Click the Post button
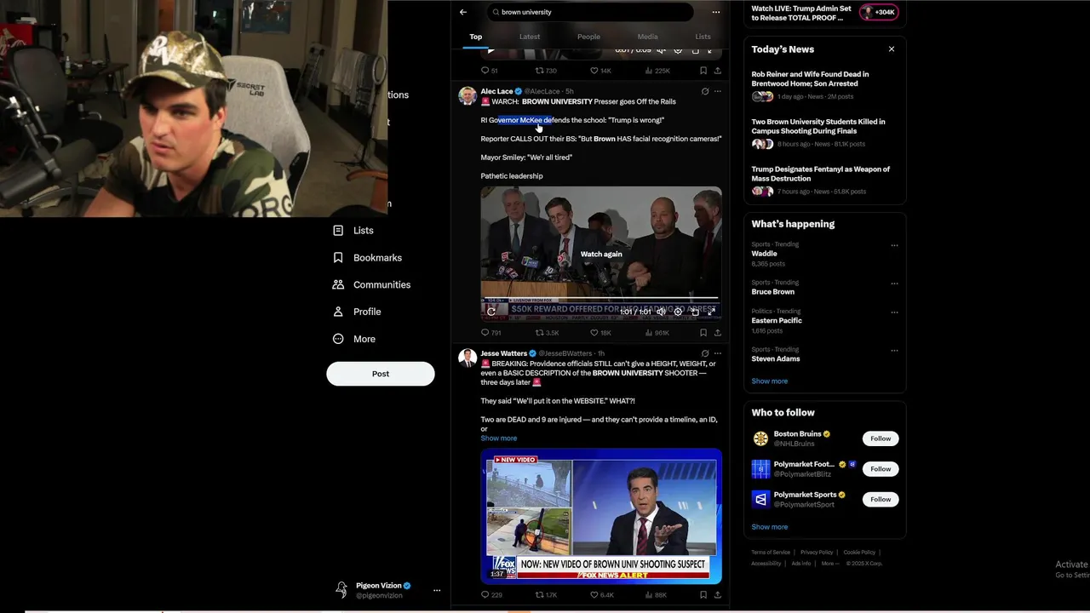This screenshot has width=1090, height=613. coord(381,374)
